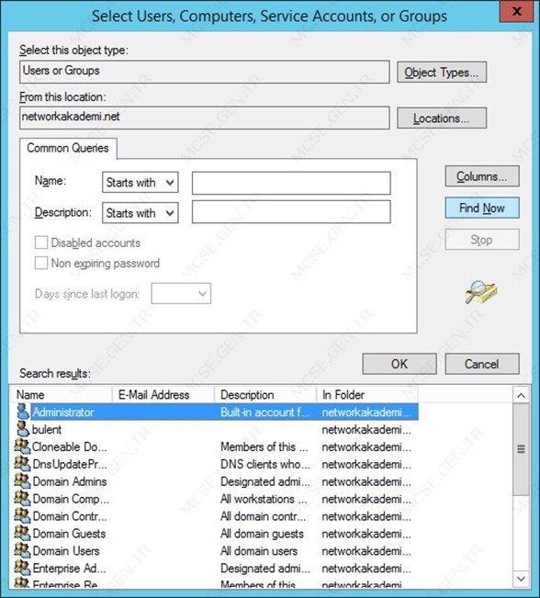Open the Object Types dialog button
Image resolution: width=540 pixels, height=598 pixels.
[x=442, y=72]
